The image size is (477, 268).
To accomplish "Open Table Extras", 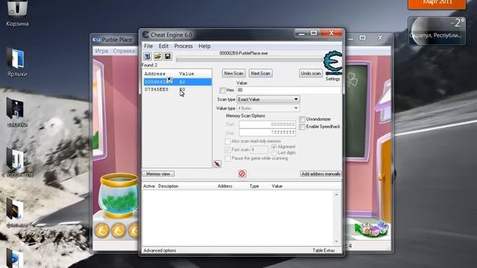I will 323,251.
